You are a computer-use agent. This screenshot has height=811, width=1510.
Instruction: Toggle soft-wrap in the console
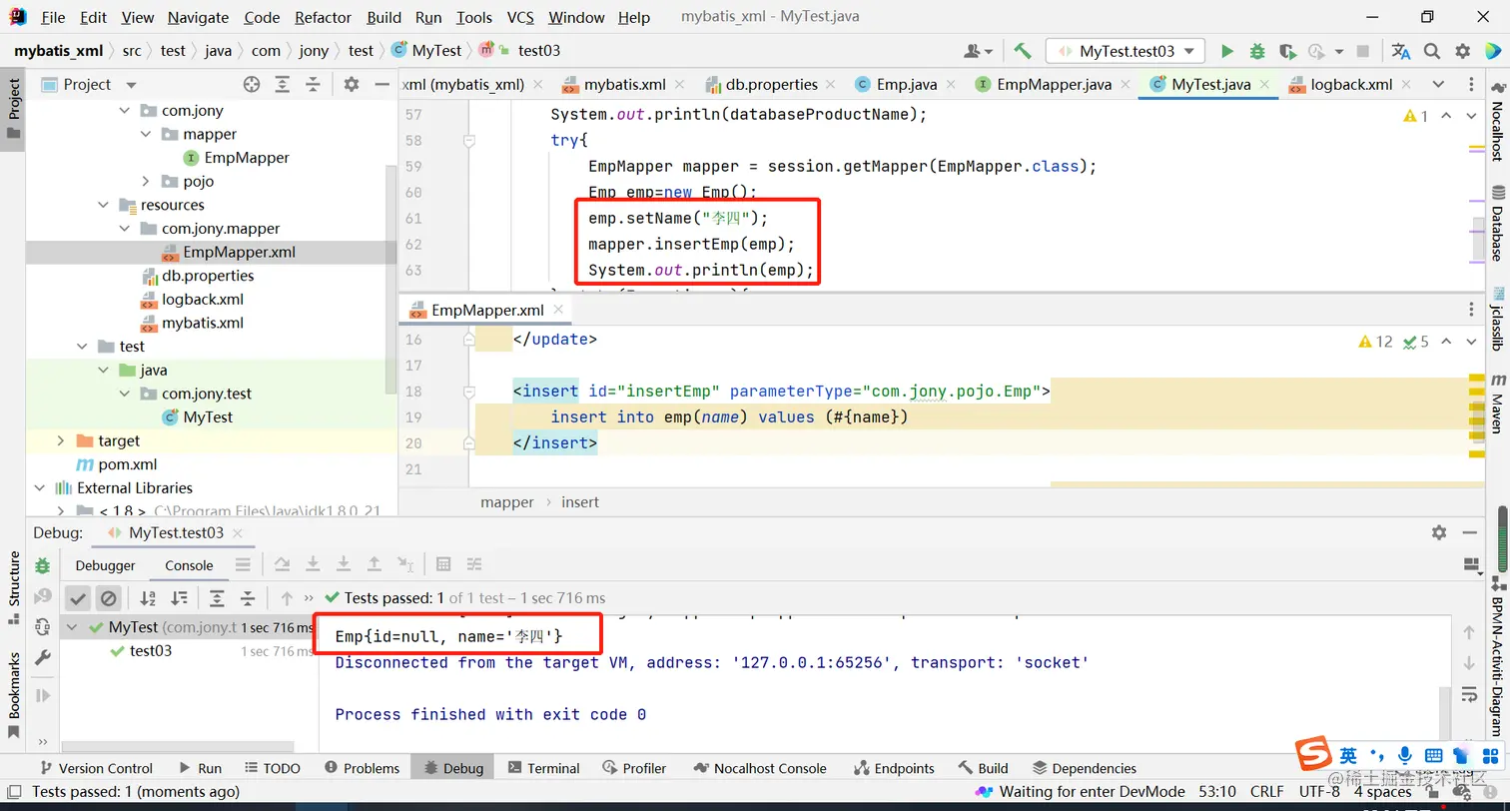click(1468, 694)
